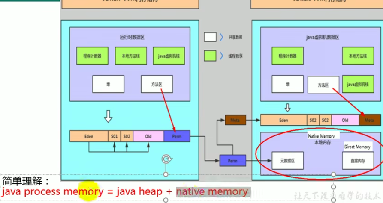Select the 运行时数据区 title text
This screenshot has height=203, width=383.
(132, 37)
